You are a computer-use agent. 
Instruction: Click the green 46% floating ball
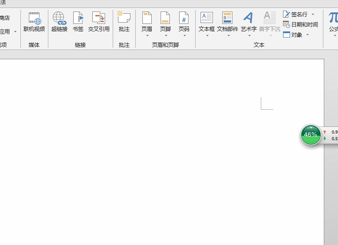310,134
